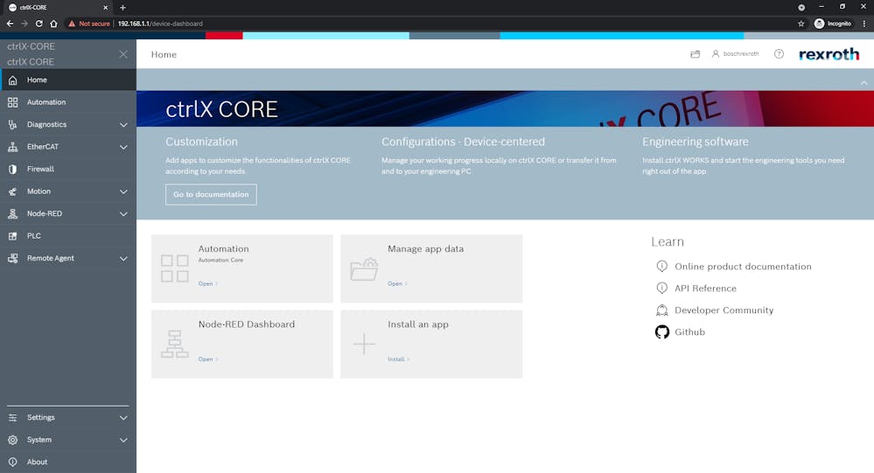Expand the Node-RED menu chevron
Image resolution: width=874 pixels, height=473 pixels.
[x=123, y=214]
